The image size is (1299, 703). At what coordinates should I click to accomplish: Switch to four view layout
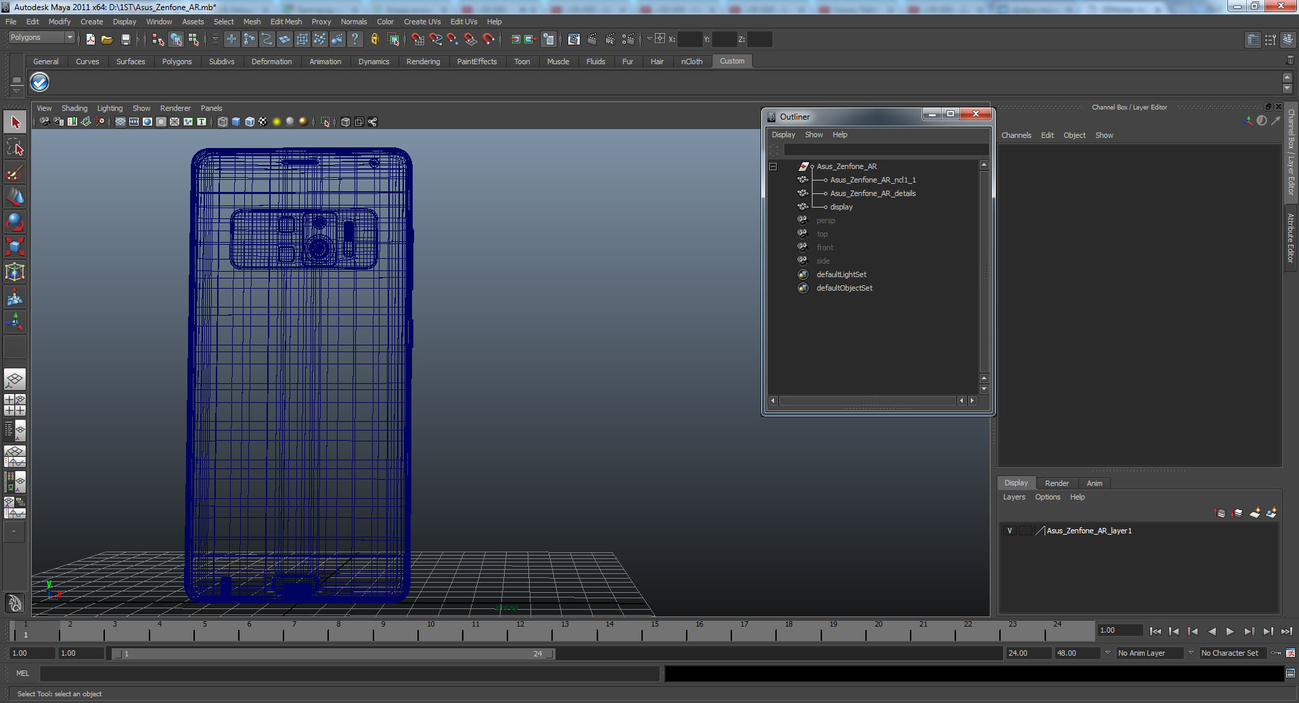[x=15, y=404]
